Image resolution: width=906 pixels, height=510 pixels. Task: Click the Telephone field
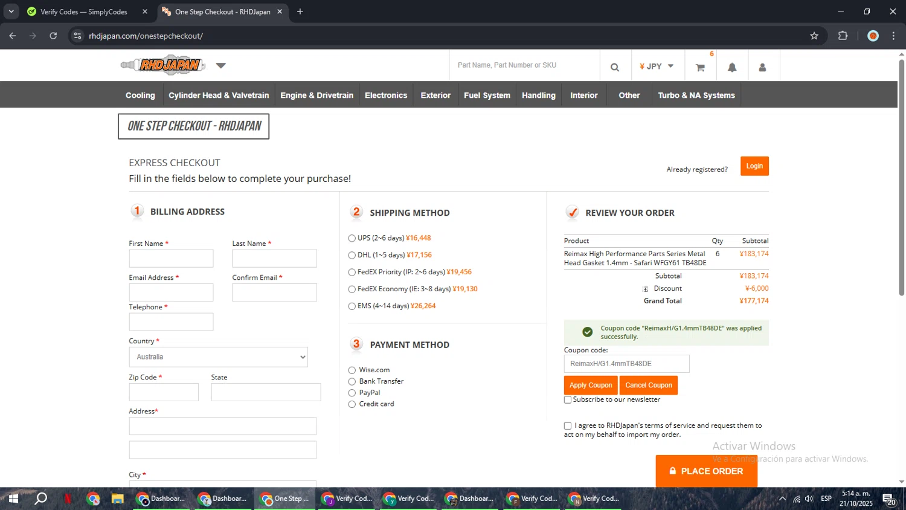click(x=171, y=322)
